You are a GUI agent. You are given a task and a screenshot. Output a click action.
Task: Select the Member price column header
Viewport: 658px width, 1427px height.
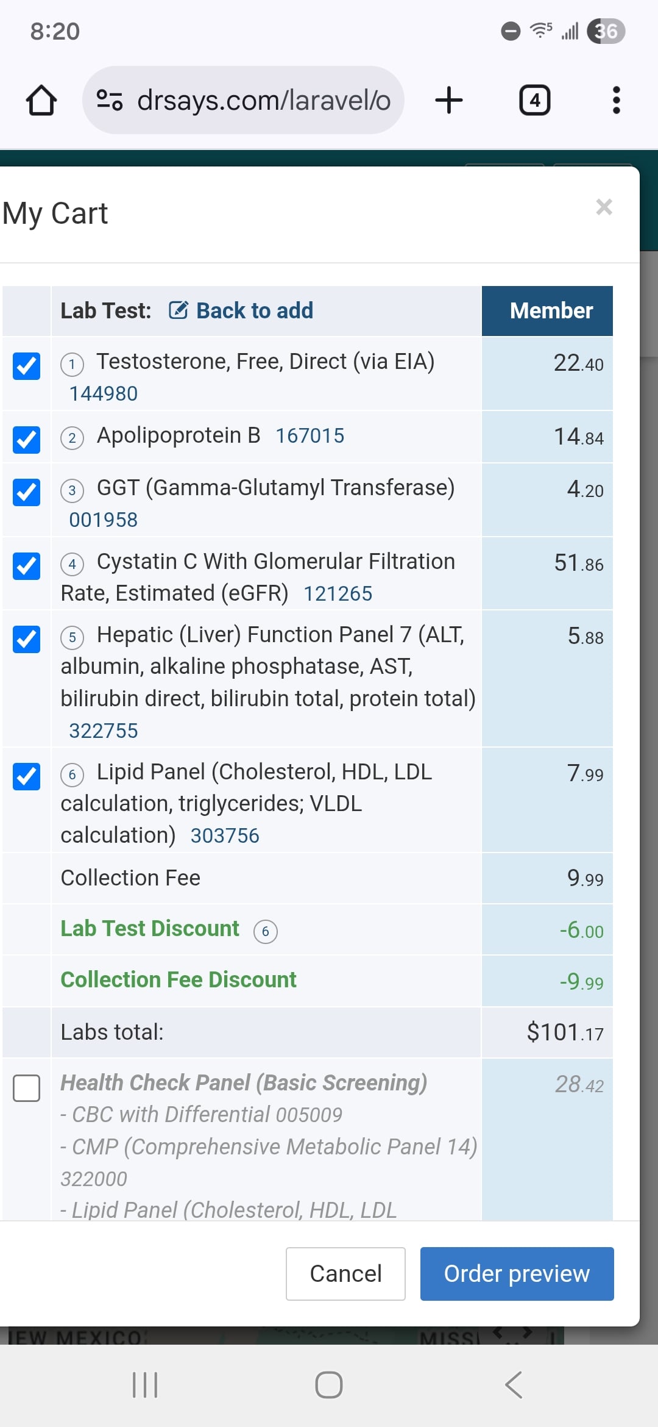point(547,311)
